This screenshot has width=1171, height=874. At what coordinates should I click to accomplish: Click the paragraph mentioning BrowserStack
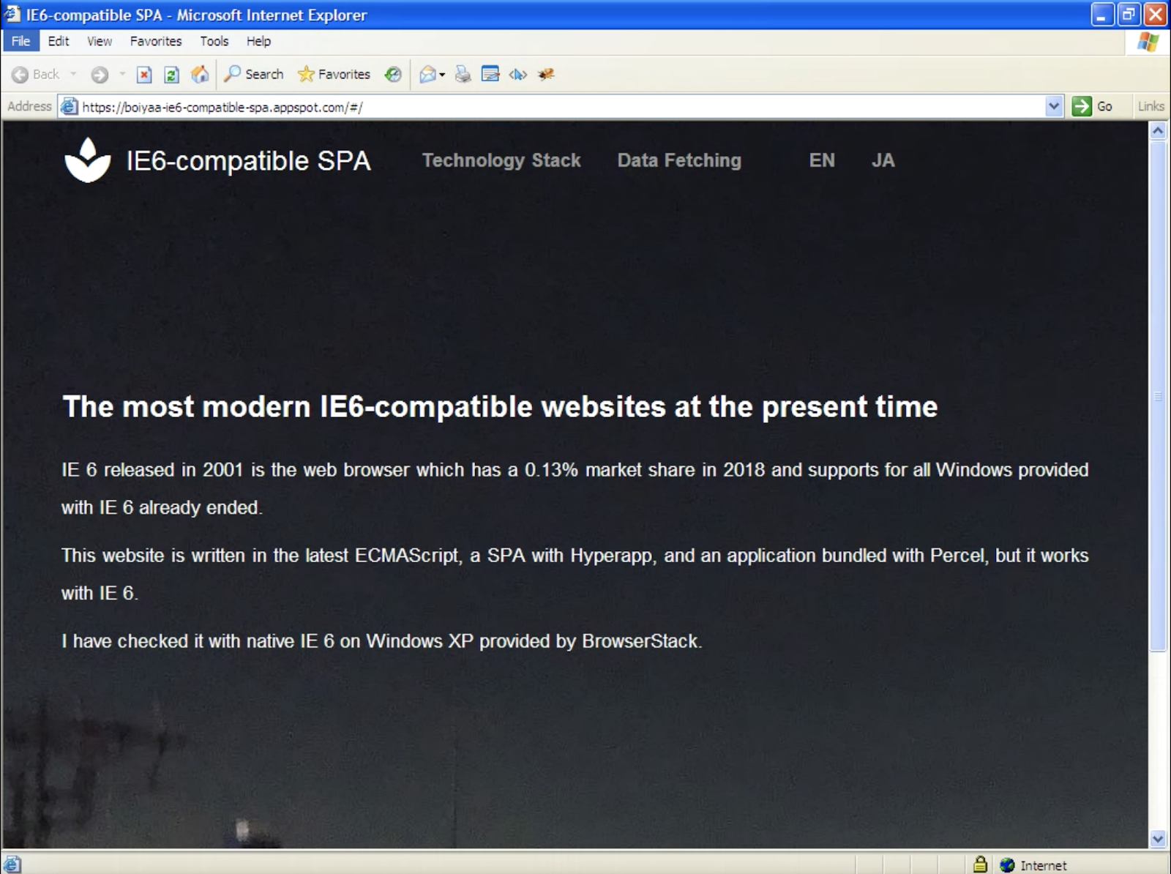coord(381,641)
